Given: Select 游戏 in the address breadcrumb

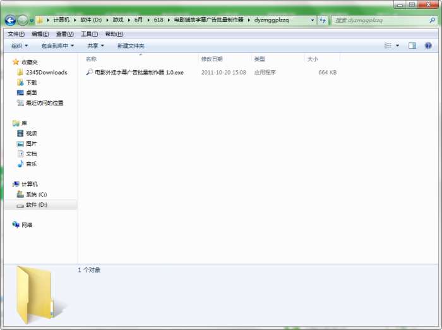Looking at the screenshot, I should (118, 20).
